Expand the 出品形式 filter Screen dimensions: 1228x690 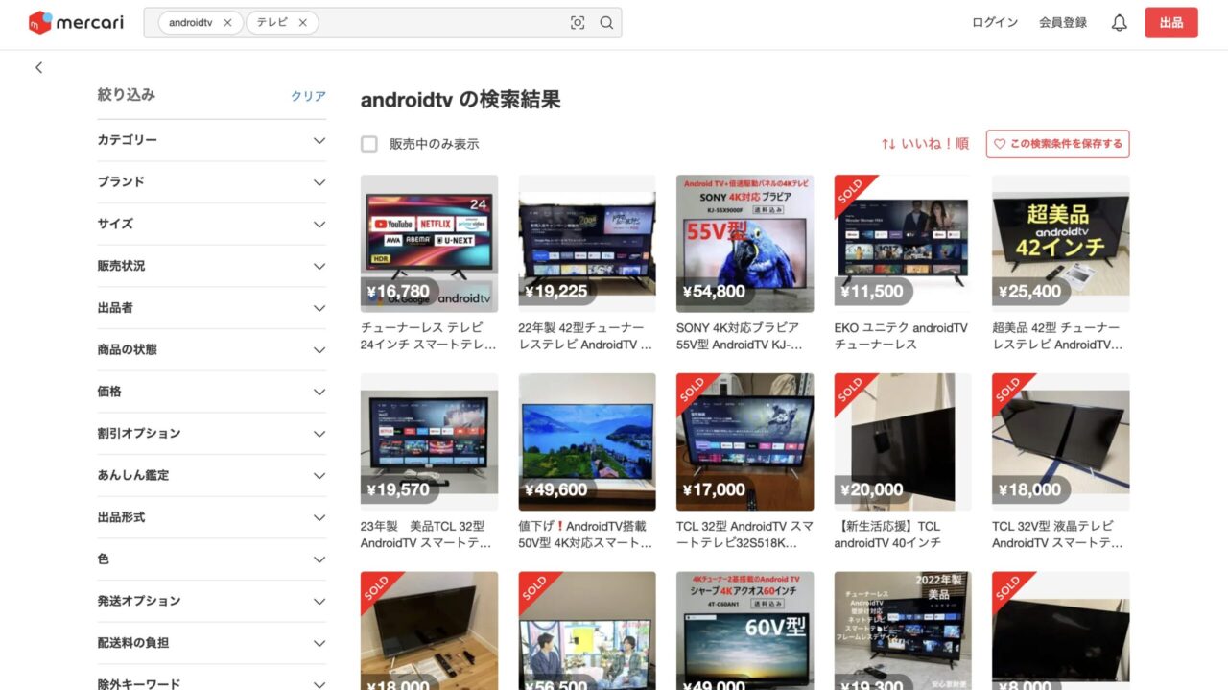[x=212, y=517]
